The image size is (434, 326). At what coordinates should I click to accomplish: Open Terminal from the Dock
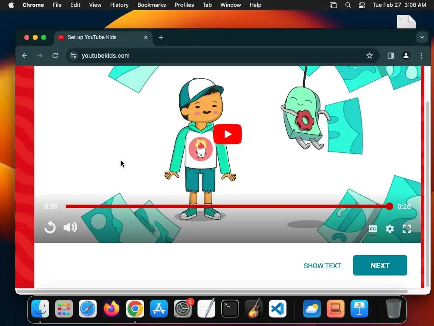coord(230,309)
